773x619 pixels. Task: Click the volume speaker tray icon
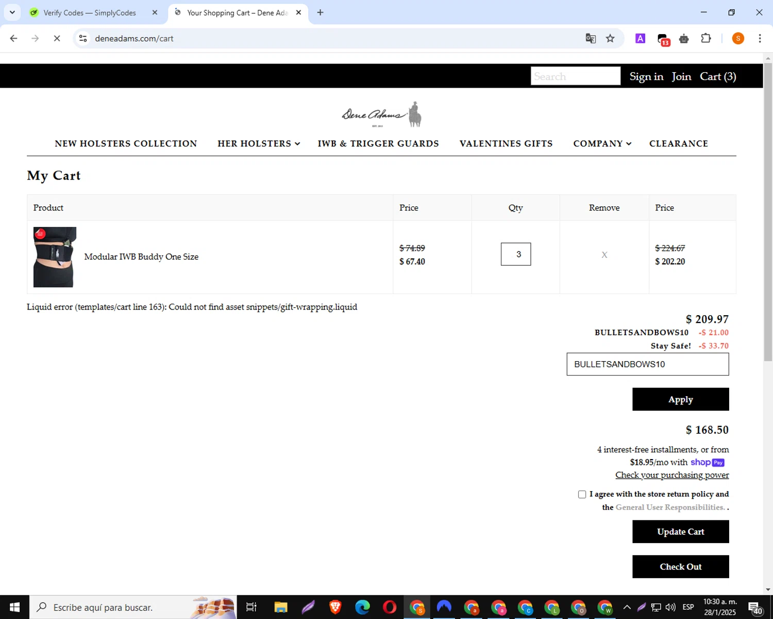670,607
